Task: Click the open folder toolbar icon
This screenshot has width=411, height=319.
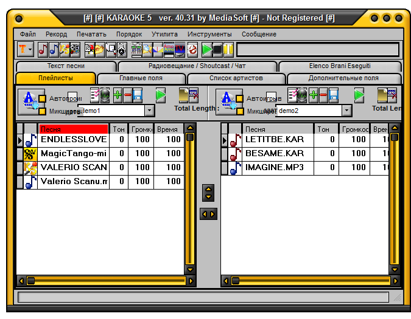Action: coord(100,49)
